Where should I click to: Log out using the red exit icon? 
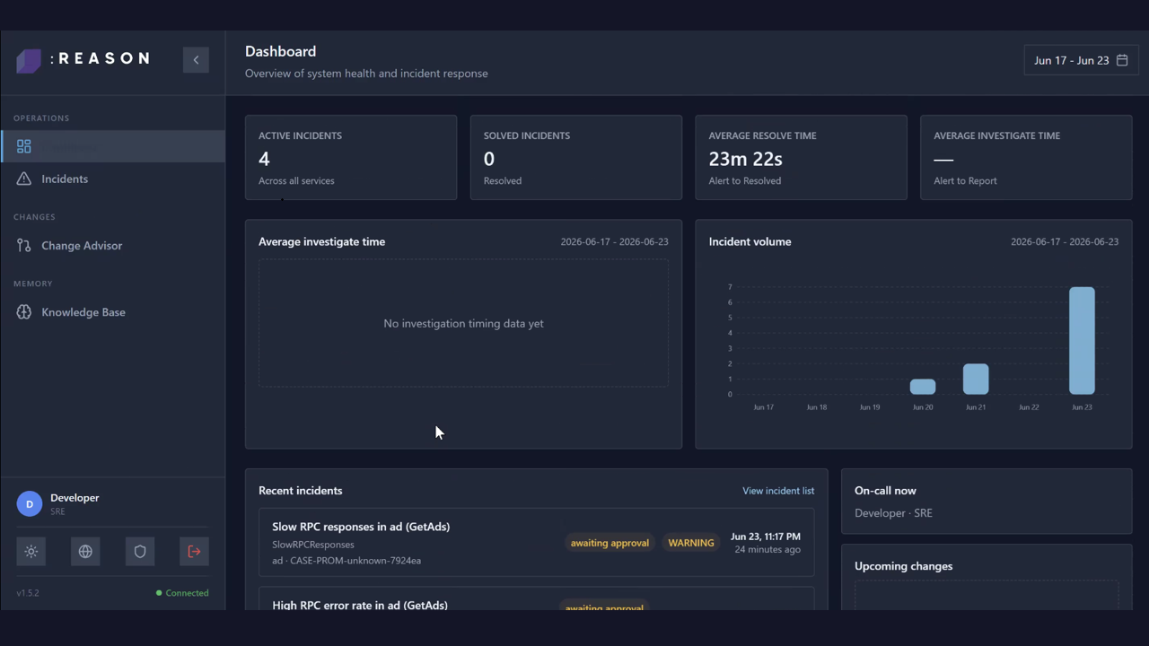(194, 552)
